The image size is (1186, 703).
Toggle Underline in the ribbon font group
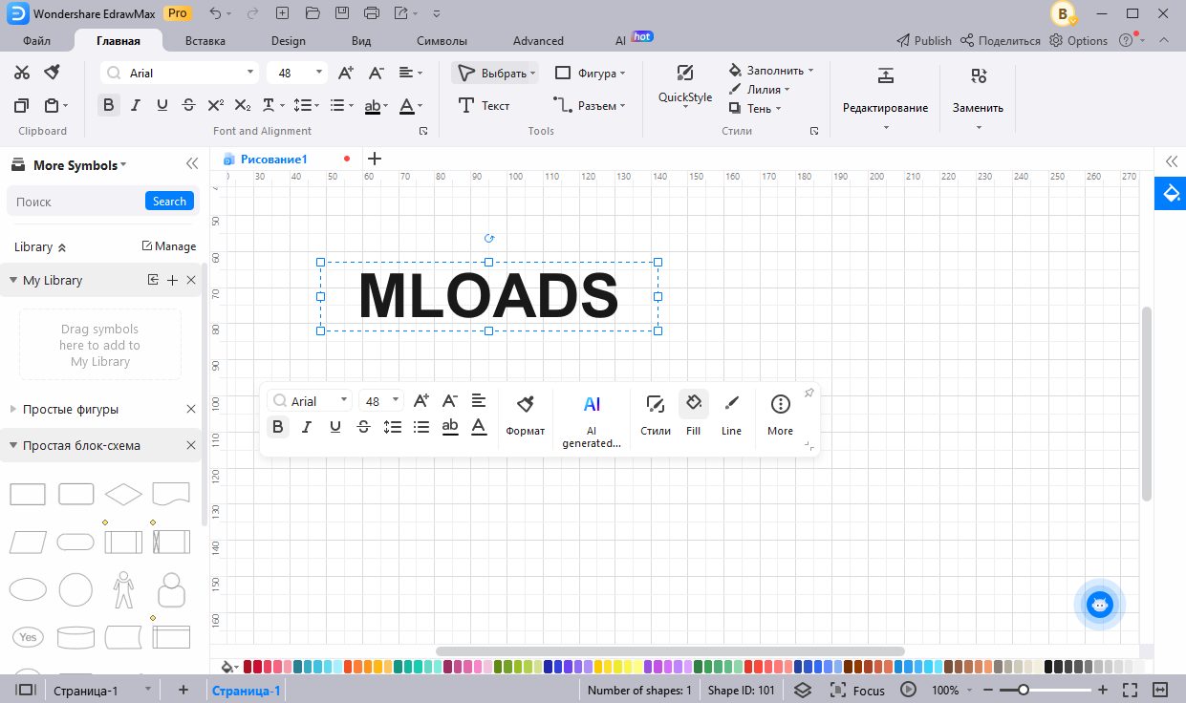coord(162,105)
